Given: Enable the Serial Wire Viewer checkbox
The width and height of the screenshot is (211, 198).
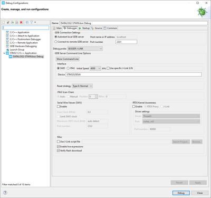Looking at the screenshot, I should click(x=58, y=107).
